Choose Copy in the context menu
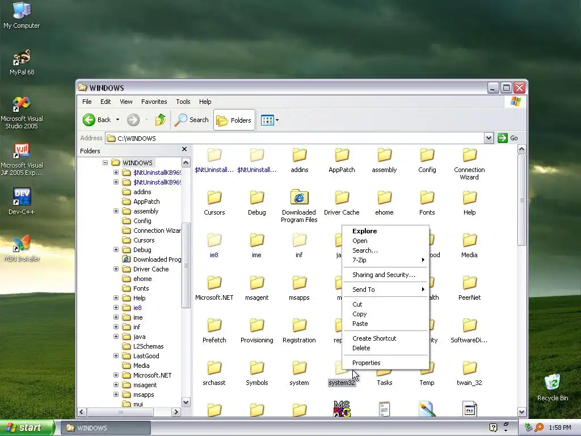The height and width of the screenshot is (436, 581). 385,314
